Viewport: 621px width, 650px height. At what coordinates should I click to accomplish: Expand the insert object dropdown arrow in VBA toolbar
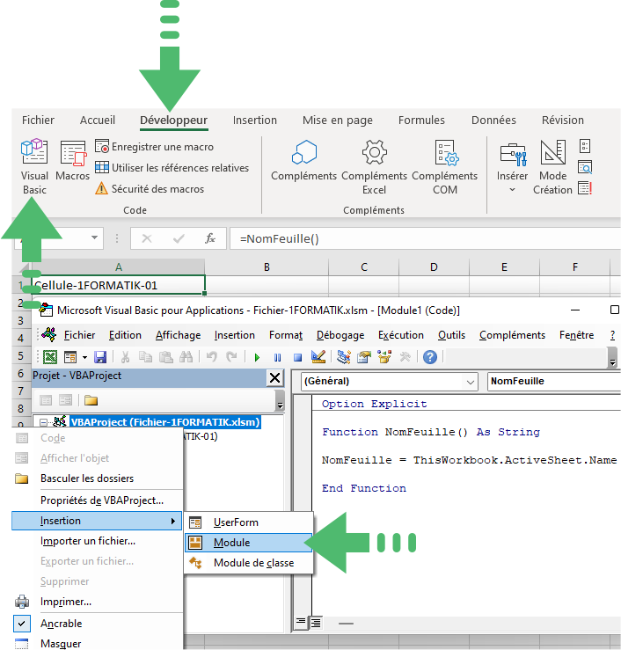pyautogui.click(x=84, y=357)
